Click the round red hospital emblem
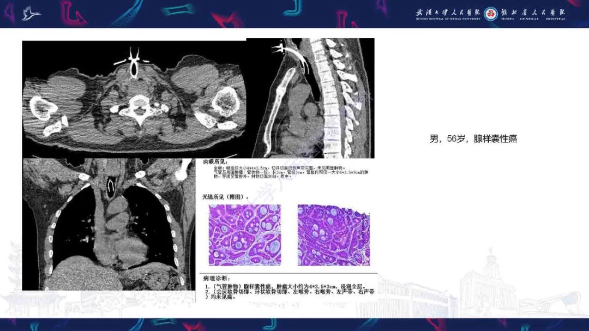 491,14
